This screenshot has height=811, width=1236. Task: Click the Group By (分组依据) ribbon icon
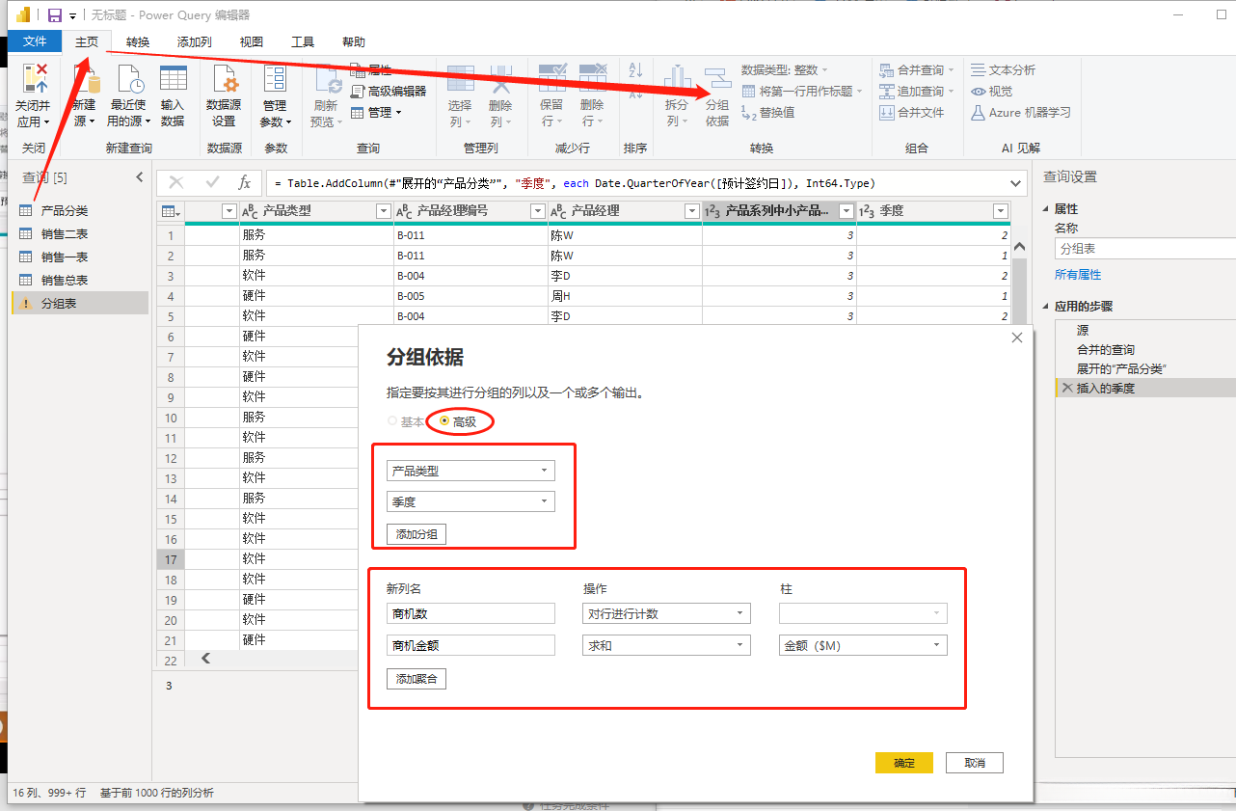717,81
